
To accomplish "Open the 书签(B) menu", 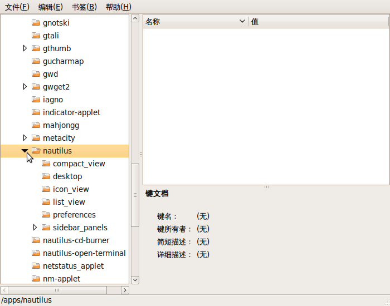I will point(84,7).
